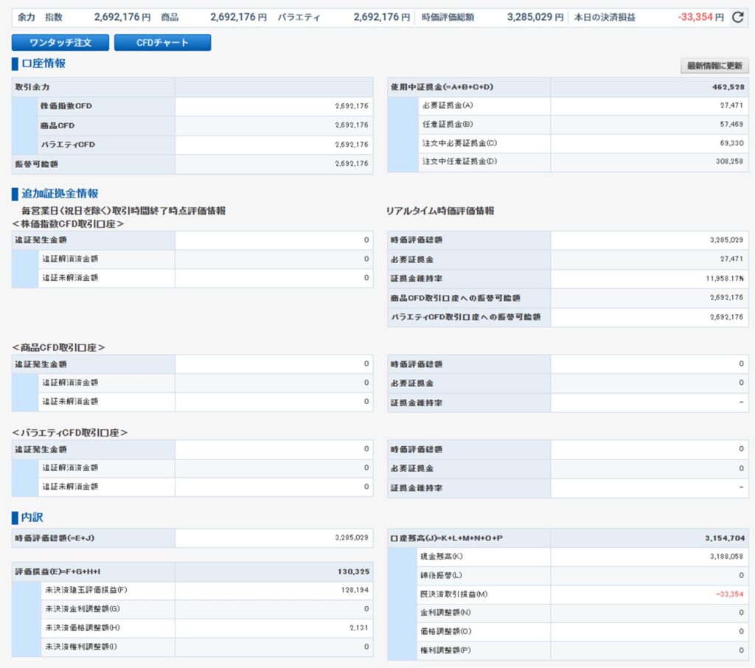Click the 株価指数CFD row label under 取引余力
The width and height of the screenshot is (755, 668).
pos(66,106)
